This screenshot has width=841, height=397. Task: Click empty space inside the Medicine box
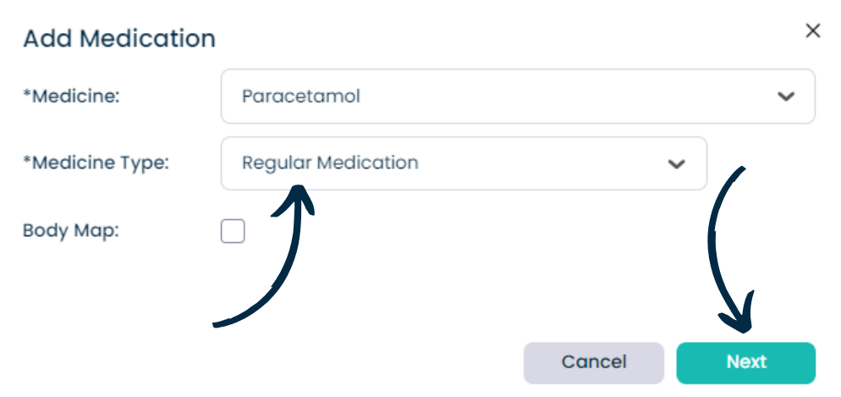[x=563, y=96]
